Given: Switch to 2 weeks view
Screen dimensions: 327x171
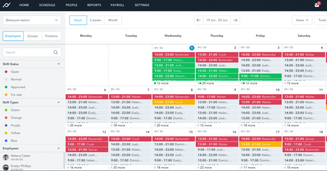Looking at the screenshot, I should click(95, 20).
